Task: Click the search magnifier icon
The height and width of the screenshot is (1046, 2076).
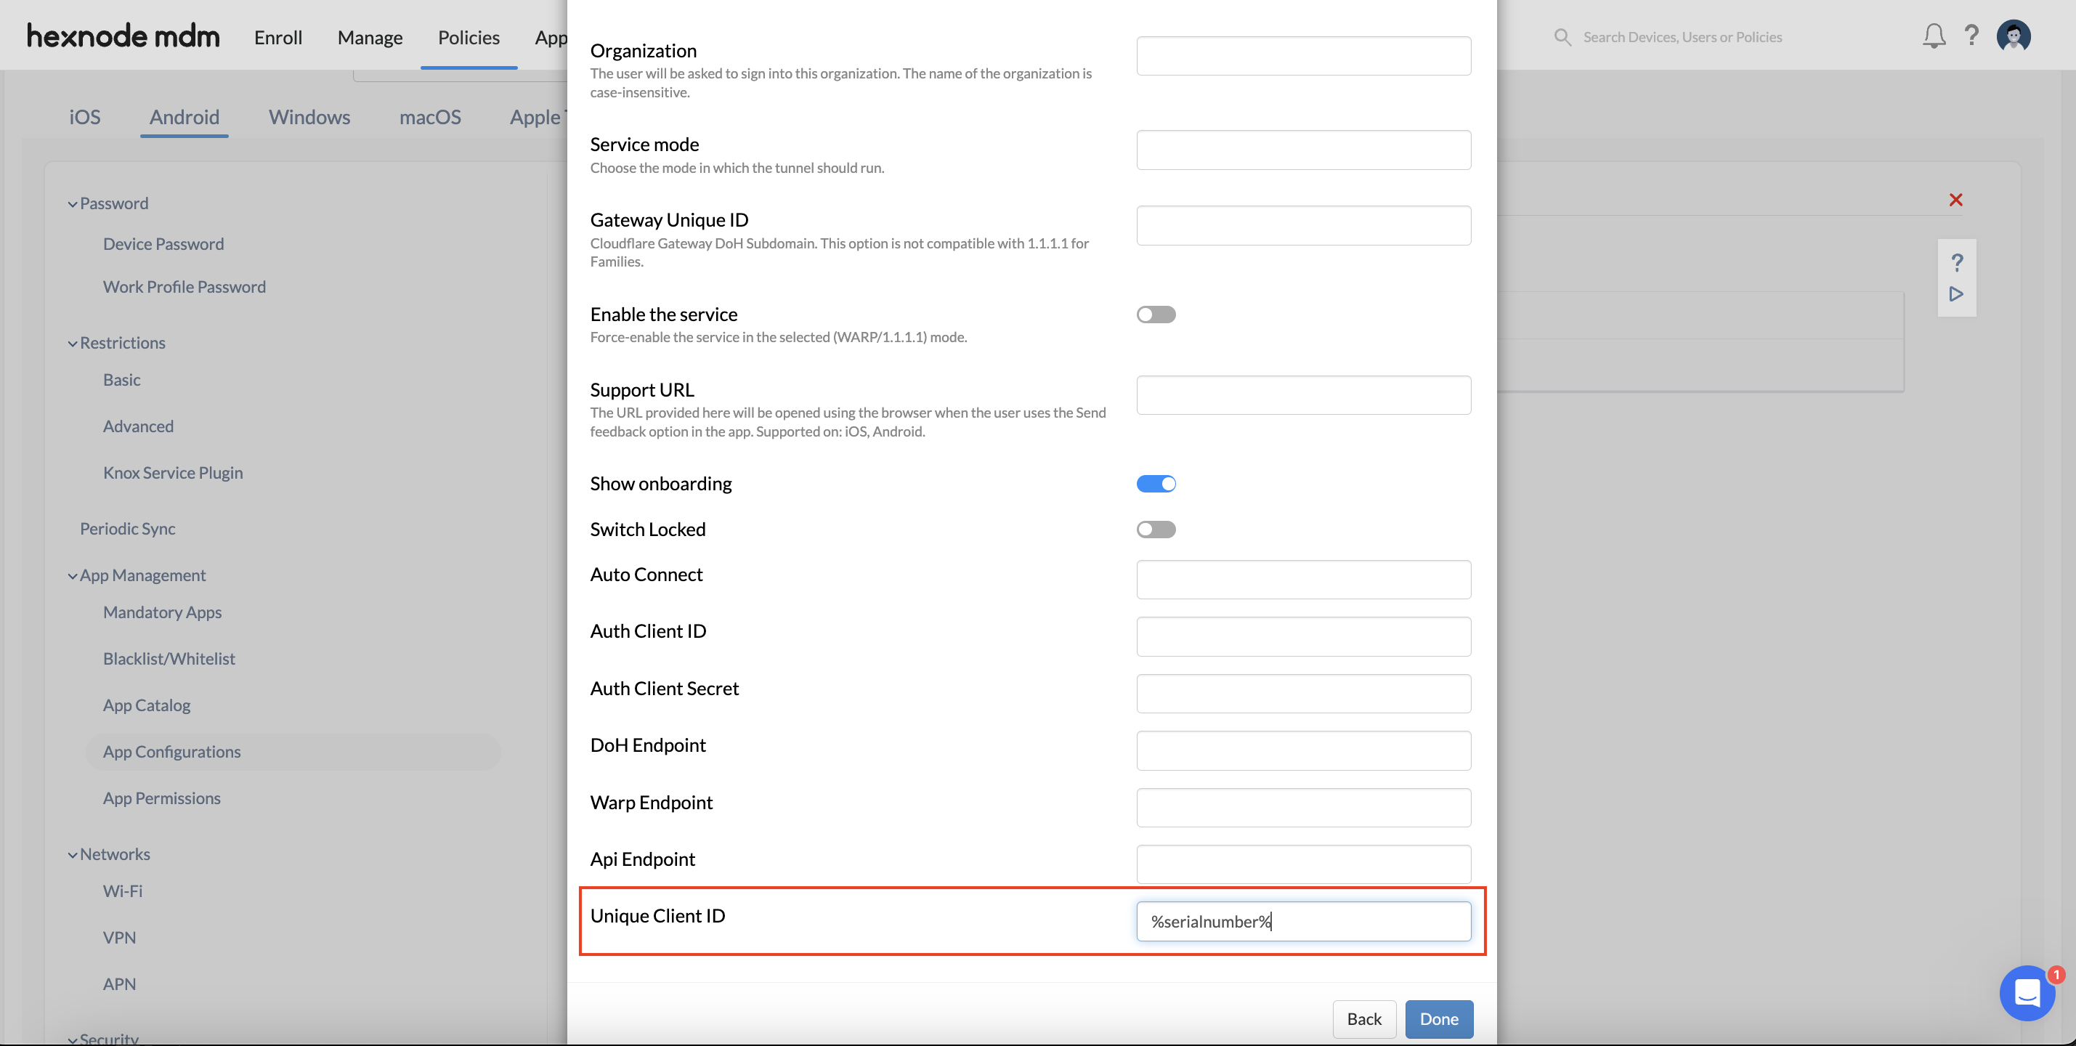Action: pyautogui.click(x=1562, y=37)
